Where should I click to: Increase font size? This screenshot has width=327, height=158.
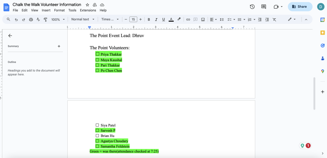click(141, 19)
